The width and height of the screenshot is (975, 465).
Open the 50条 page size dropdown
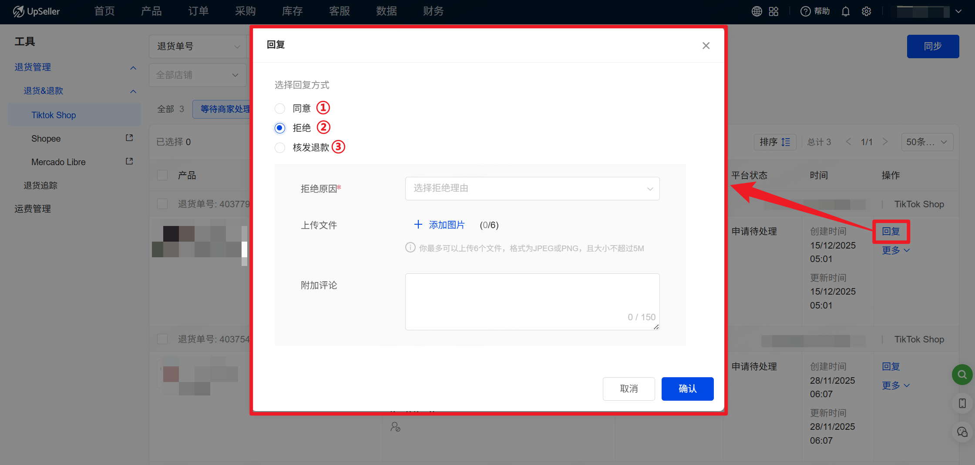927,142
